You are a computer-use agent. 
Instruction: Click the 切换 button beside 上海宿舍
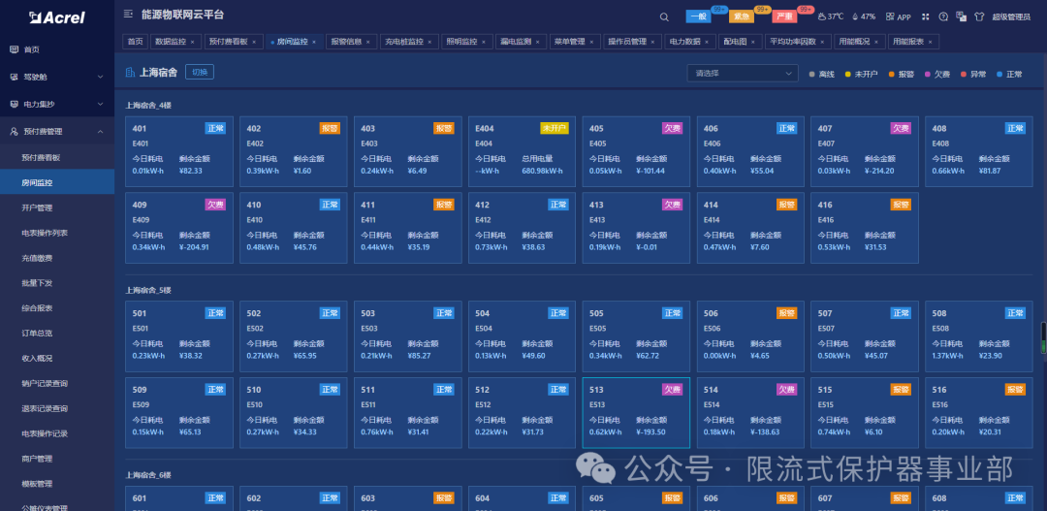pos(199,73)
